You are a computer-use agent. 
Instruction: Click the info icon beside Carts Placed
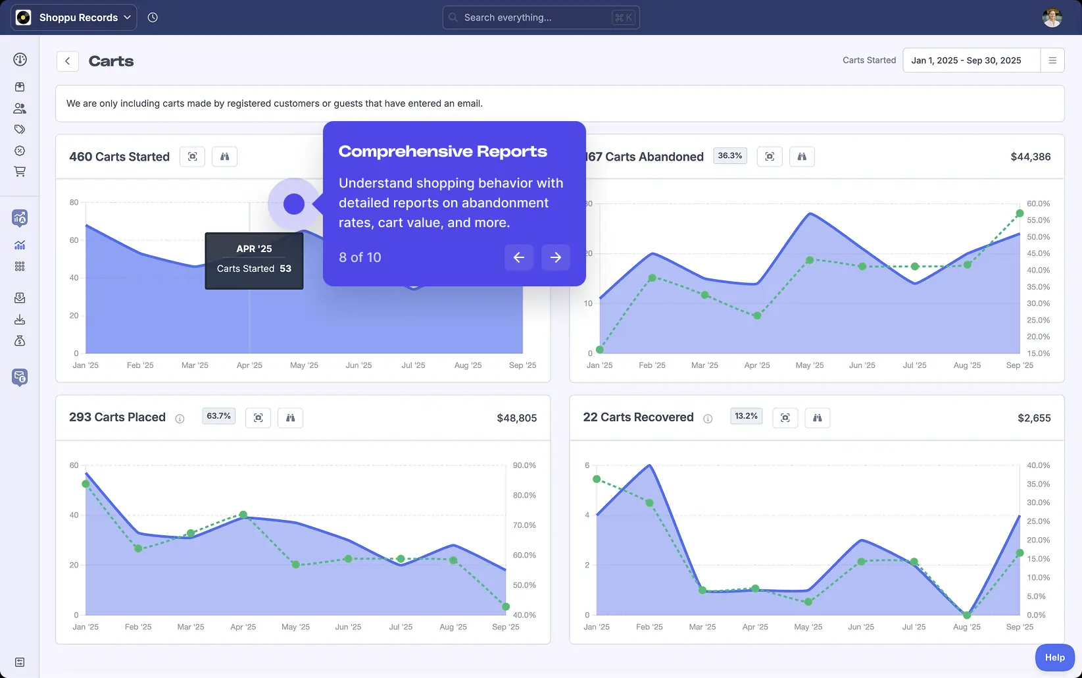coord(179,418)
